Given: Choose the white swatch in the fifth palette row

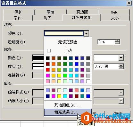Looking at the screenshot, I should (x=88, y=81).
